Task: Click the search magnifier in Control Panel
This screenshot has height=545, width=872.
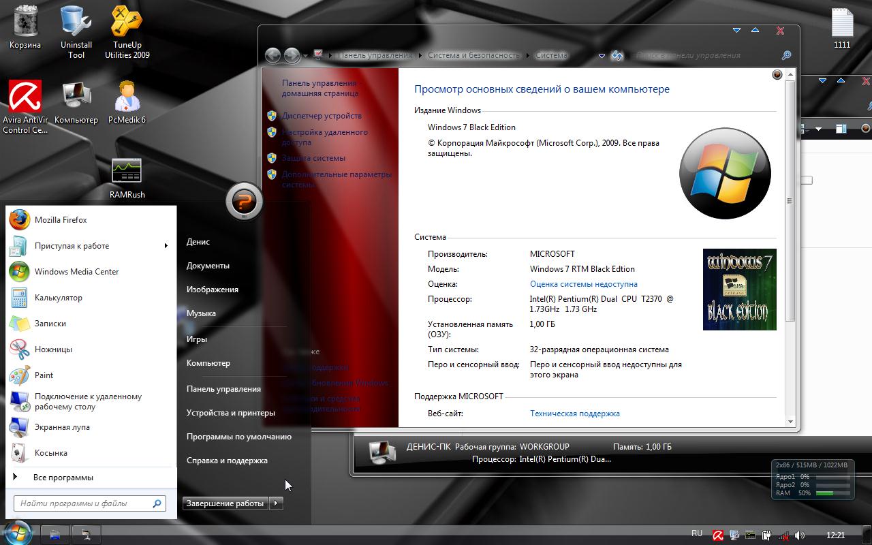Action: tap(786, 56)
